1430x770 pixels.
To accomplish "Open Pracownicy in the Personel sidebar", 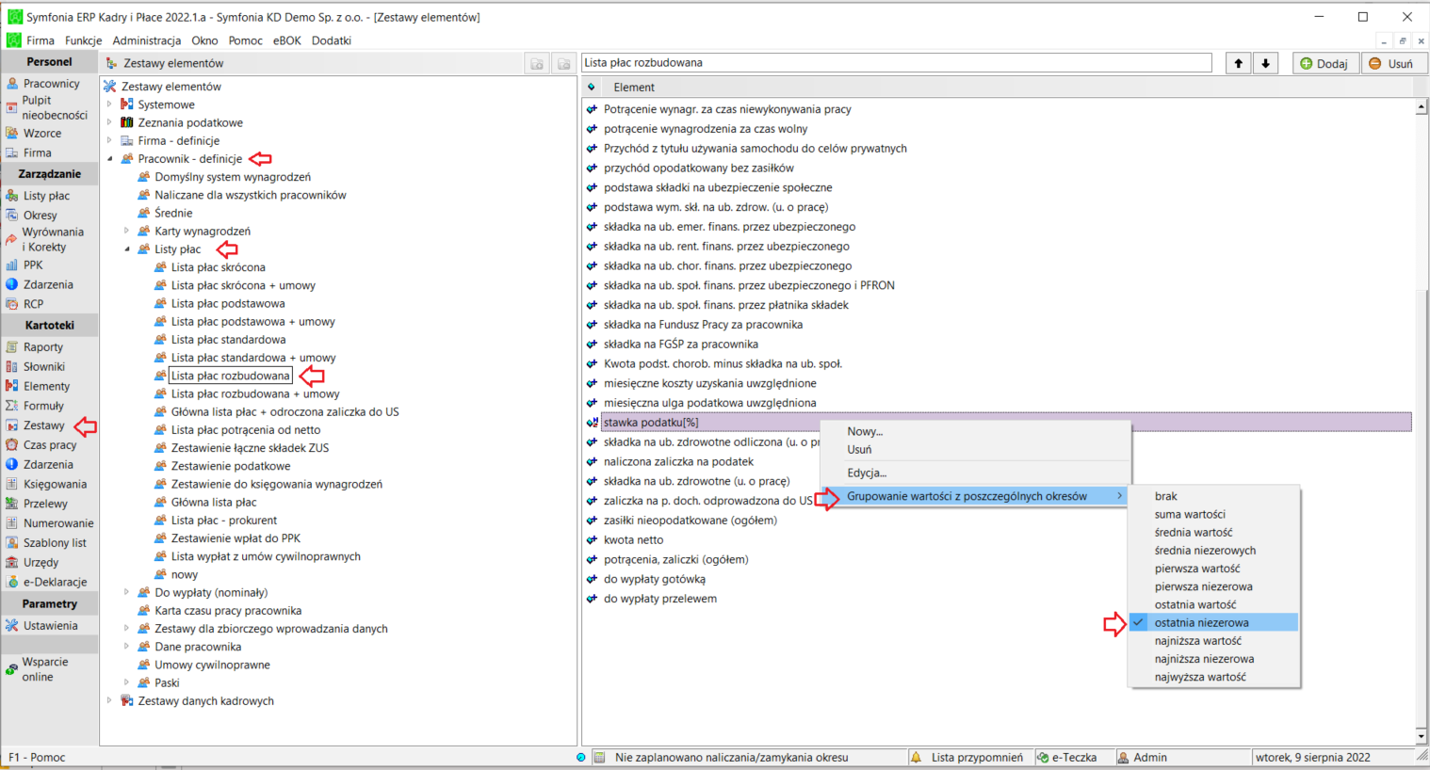I will point(51,84).
